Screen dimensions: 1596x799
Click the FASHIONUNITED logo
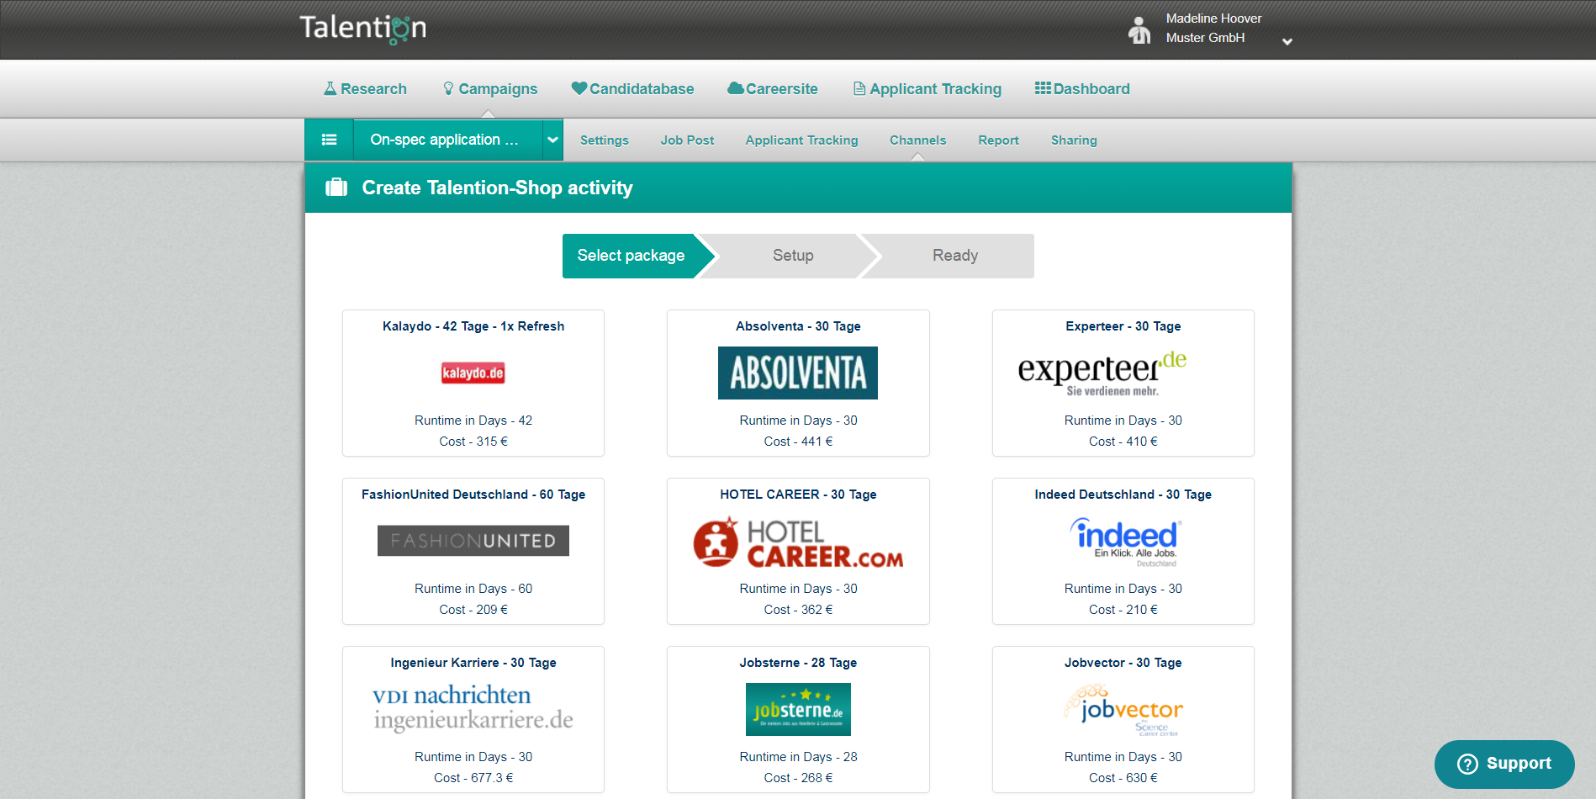click(473, 541)
